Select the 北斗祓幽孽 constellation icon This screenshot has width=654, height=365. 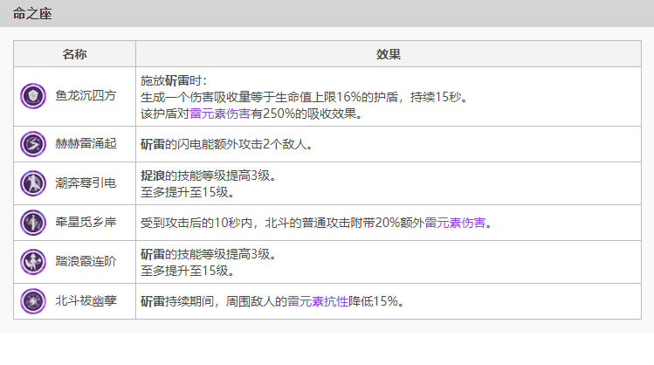tap(33, 301)
